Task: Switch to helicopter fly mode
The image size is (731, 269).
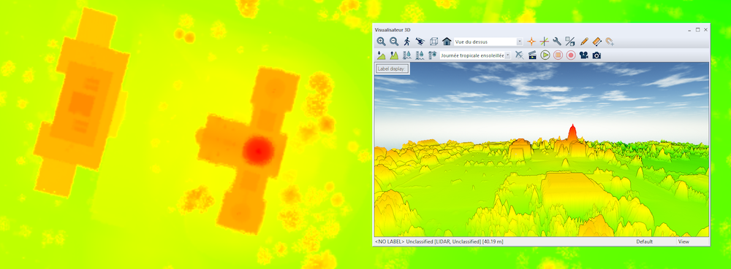Action: click(420, 42)
